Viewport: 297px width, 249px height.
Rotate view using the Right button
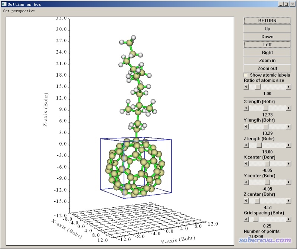267,52
